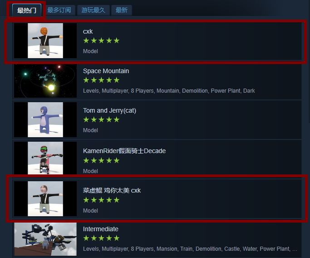Click the Tom and Jerry(cat) title
The height and width of the screenshot is (258, 310).
coord(109,110)
